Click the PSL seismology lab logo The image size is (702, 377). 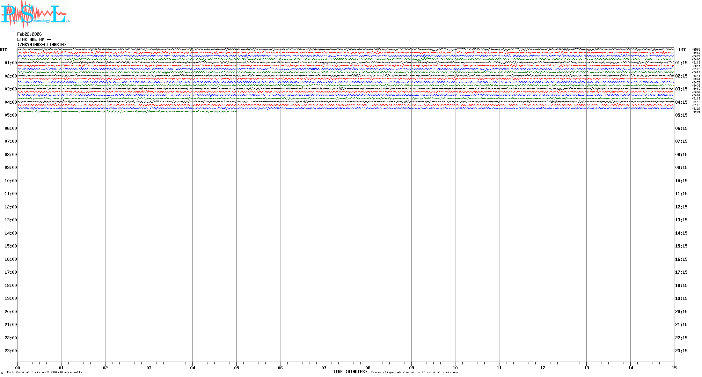[35, 14]
